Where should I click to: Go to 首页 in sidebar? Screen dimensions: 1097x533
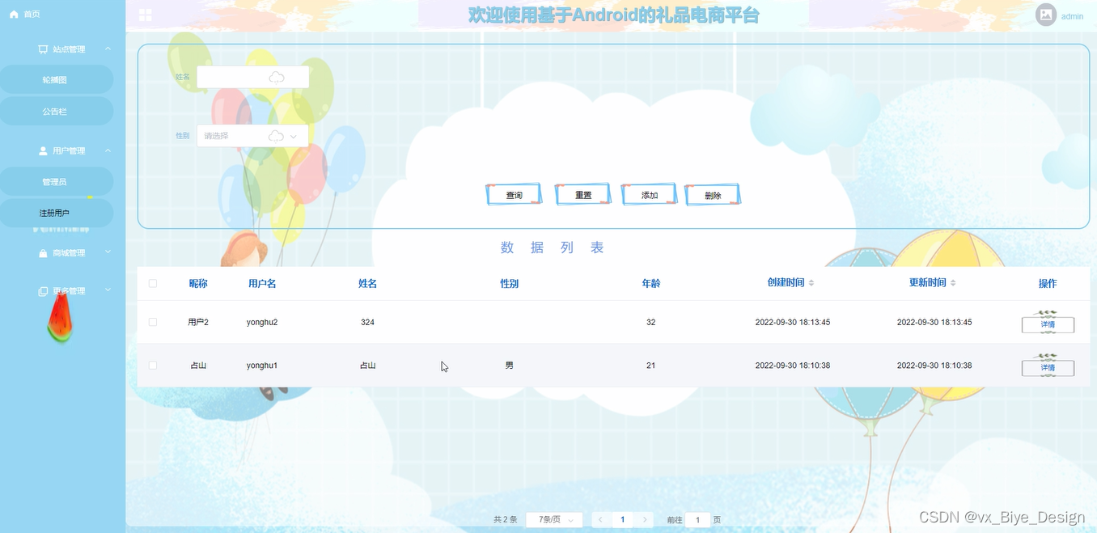(32, 15)
